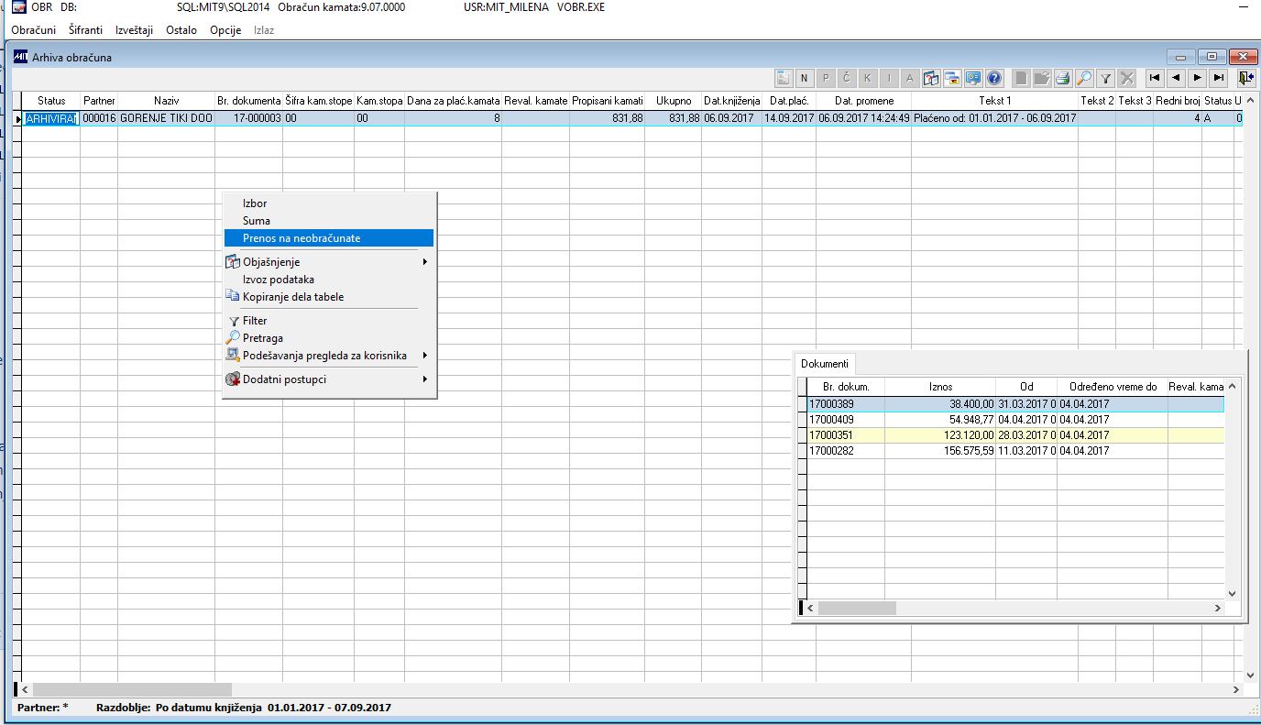Select document row 17000351
1261x725 pixels.
[x=1015, y=435]
